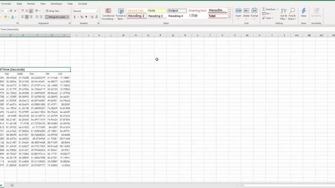Screen dimensions: 335x188
Task: Click the Delete cells icon
Action: pos(246,11)
